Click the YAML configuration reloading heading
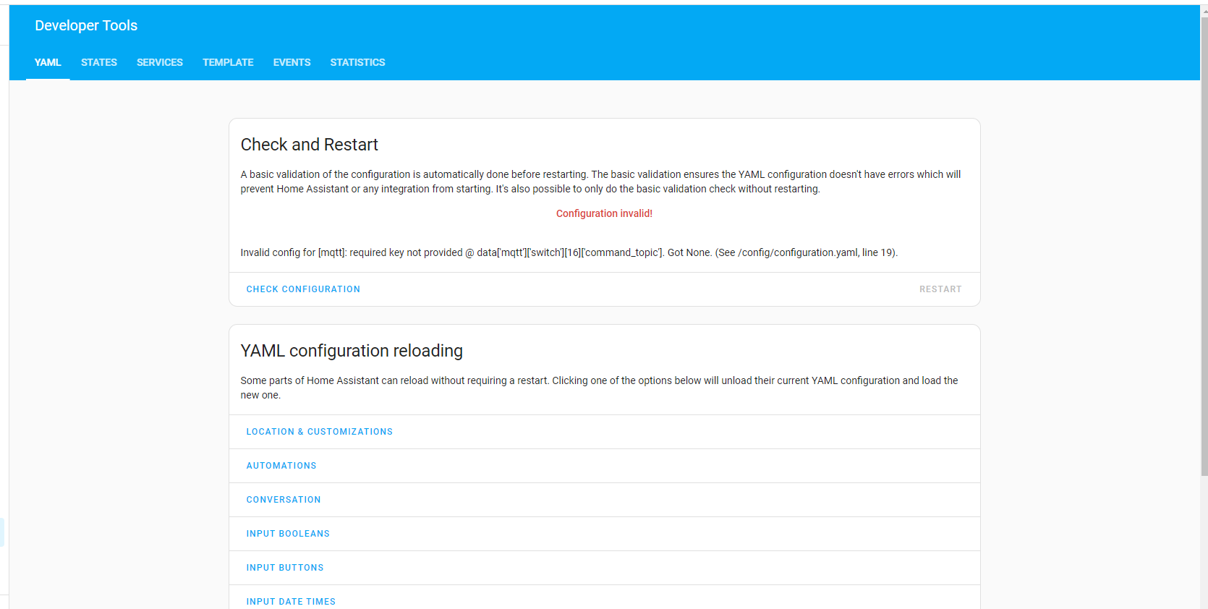The image size is (1208, 609). point(352,351)
